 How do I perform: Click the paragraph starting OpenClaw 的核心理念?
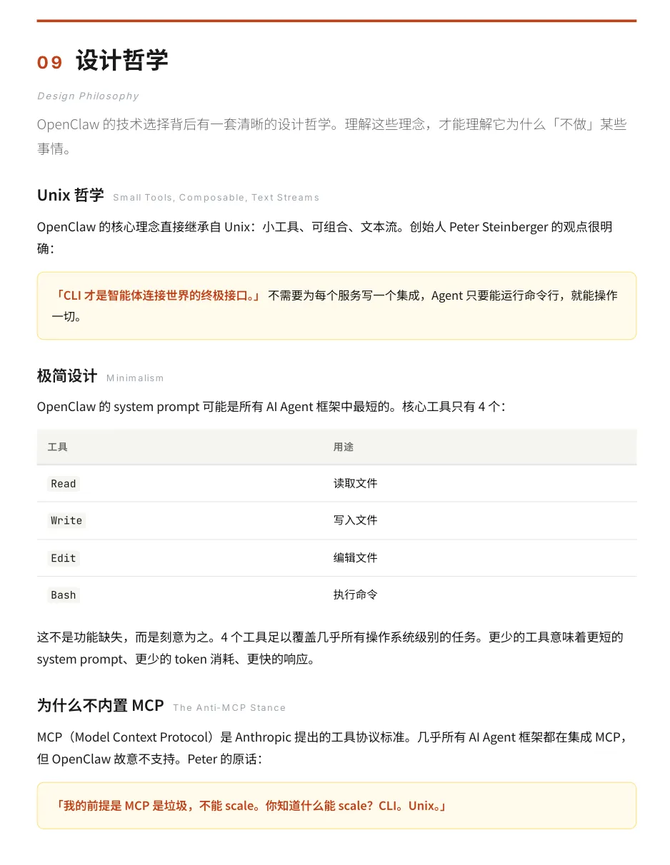point(325,238)
